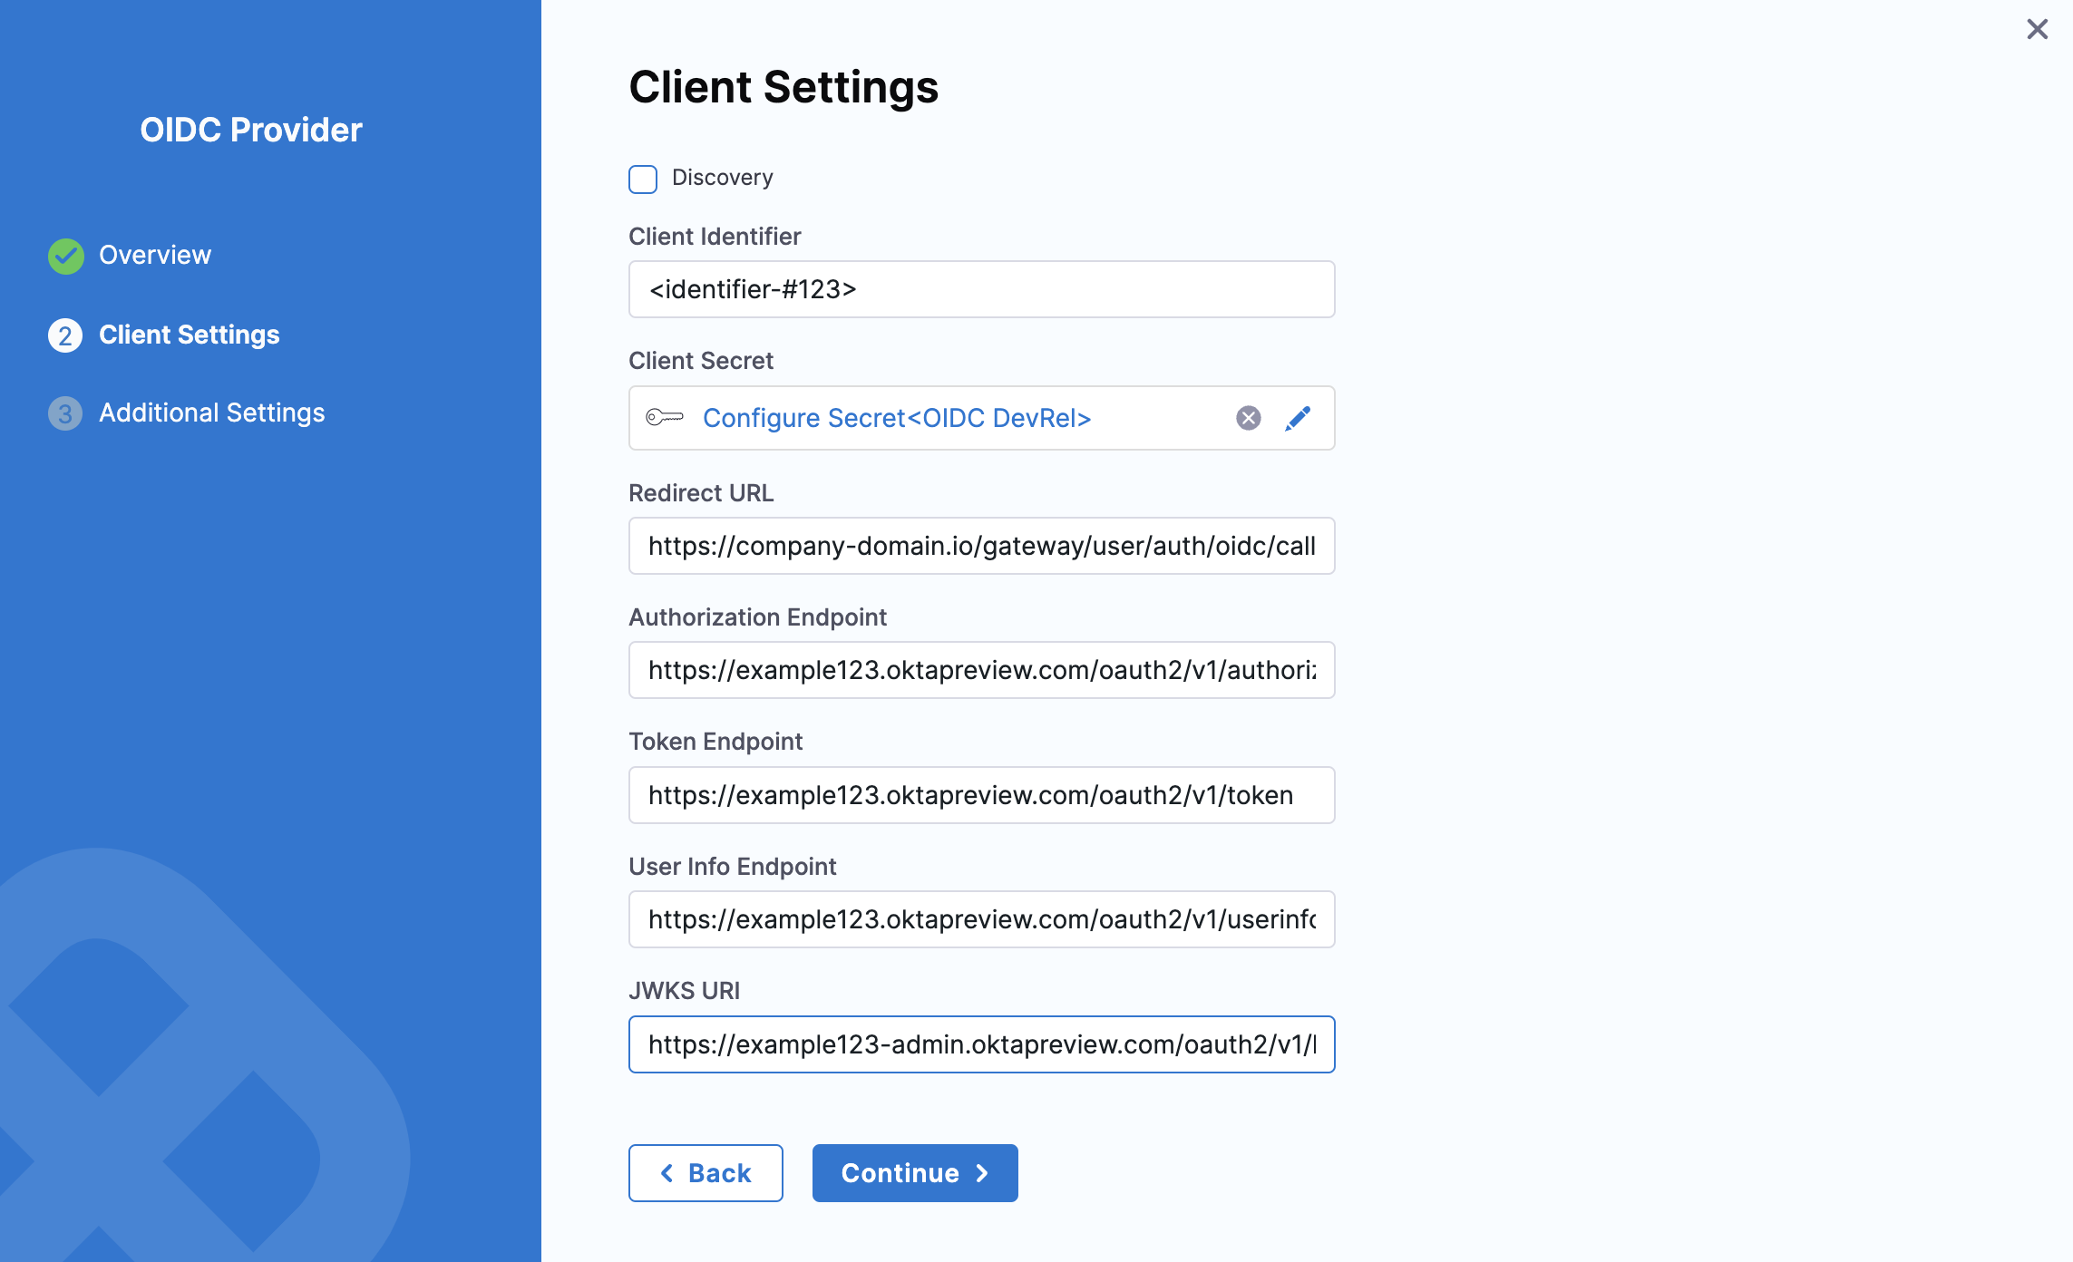Click into the Redirect URL field
The image size is (2073, 1262).
981,546
